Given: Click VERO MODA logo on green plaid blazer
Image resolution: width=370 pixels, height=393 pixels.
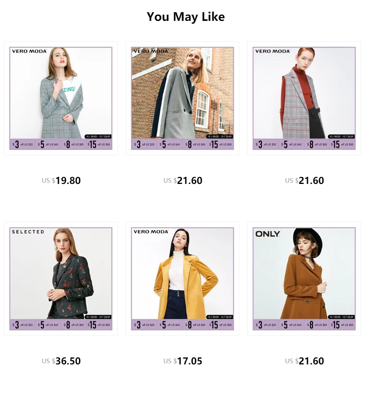Looking at the screenshot, I should click(x=29, y=51).
